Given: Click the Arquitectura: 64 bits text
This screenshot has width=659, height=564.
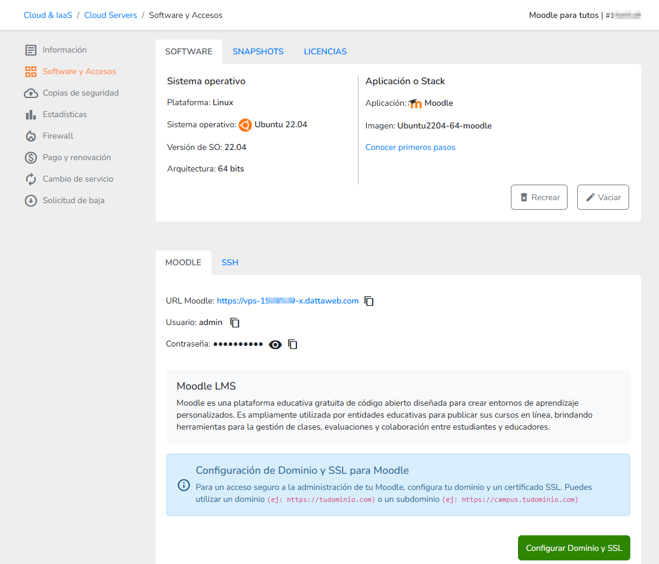Looking at the screenshot, I should [x=206, y=168].
